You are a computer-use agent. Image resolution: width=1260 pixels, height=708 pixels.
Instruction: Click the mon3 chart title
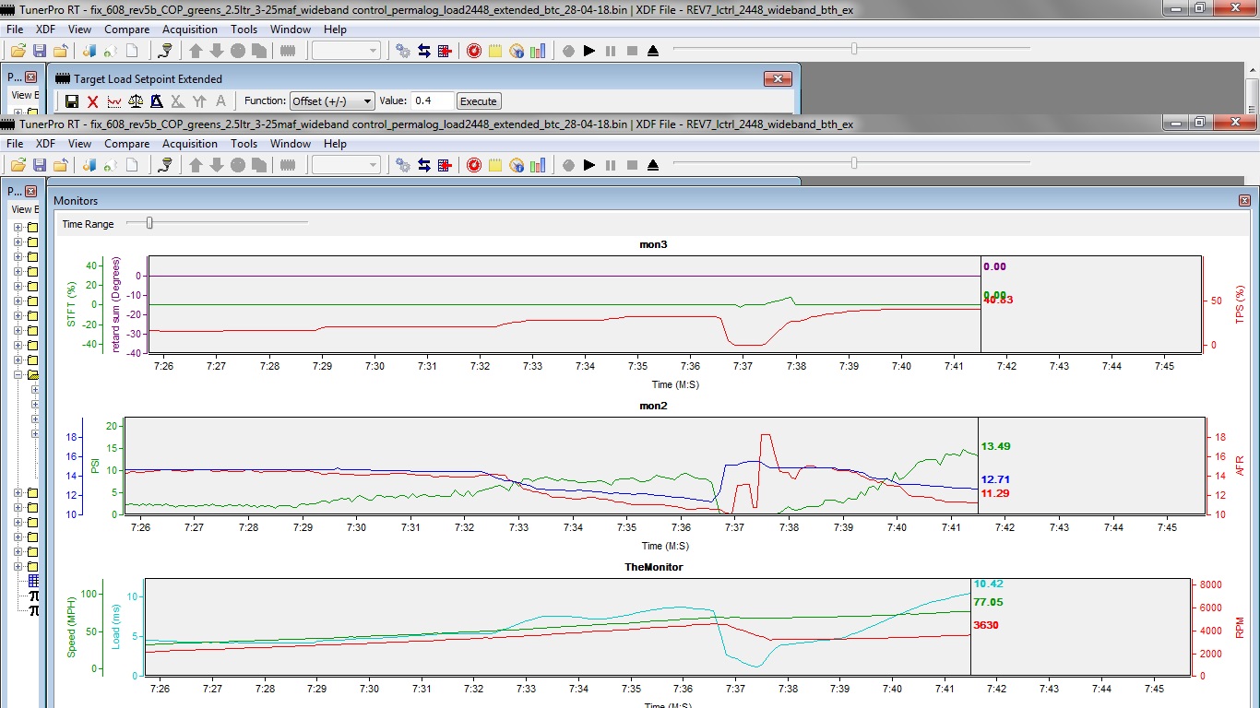coord(653,244)
